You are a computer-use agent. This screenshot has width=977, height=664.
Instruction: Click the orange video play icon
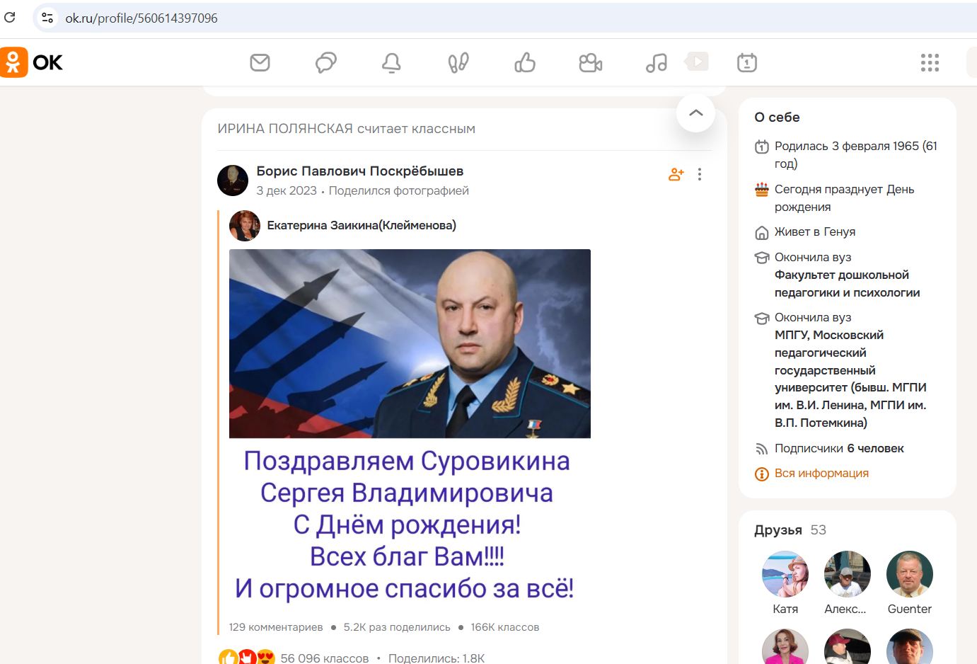coord(696,62)
